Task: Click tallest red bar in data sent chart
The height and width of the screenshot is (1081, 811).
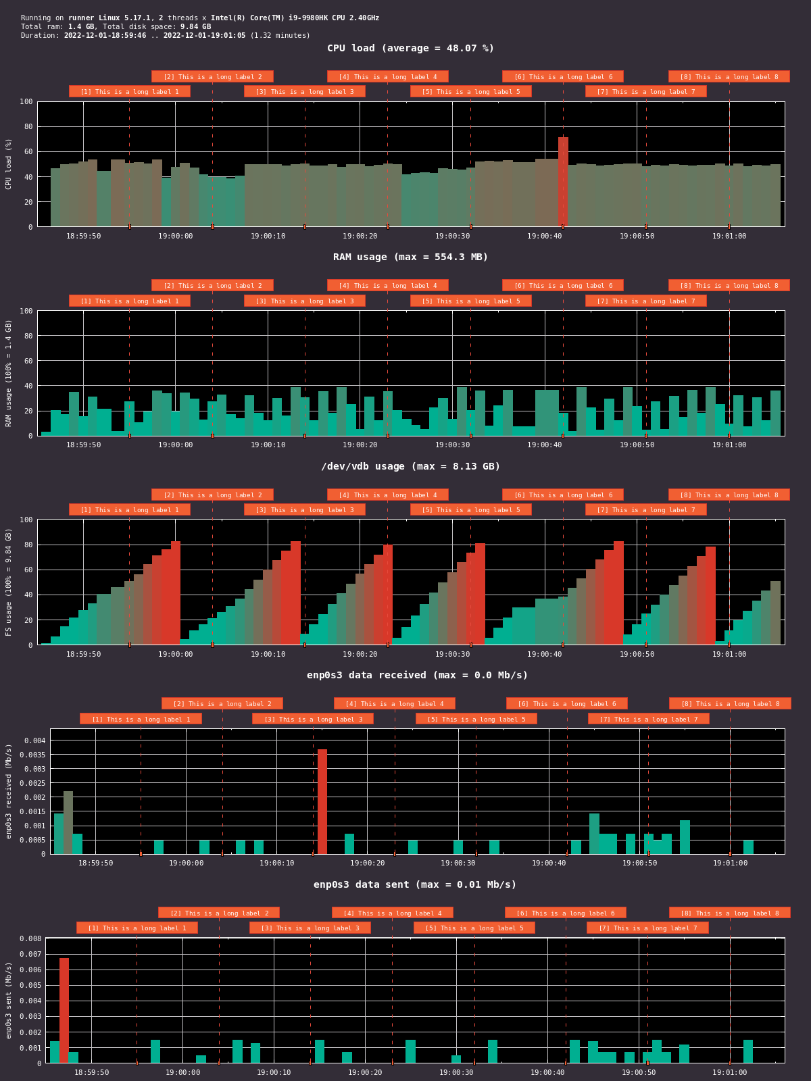Action: click(x=64, y=1009)
